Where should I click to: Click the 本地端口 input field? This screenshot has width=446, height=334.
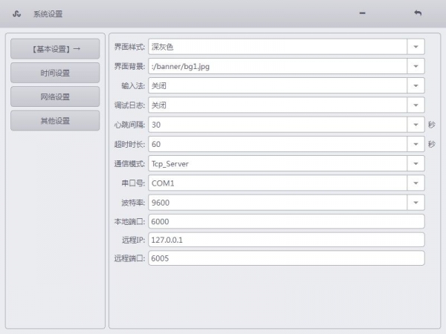click(x=286, y=221)
